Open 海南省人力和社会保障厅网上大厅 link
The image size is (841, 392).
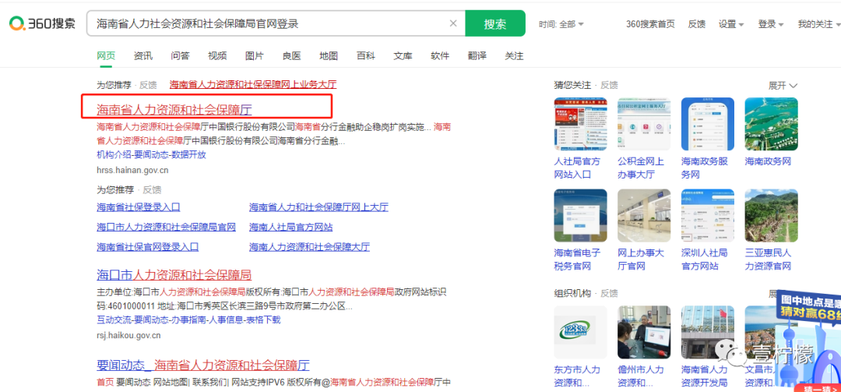[318, 207]
